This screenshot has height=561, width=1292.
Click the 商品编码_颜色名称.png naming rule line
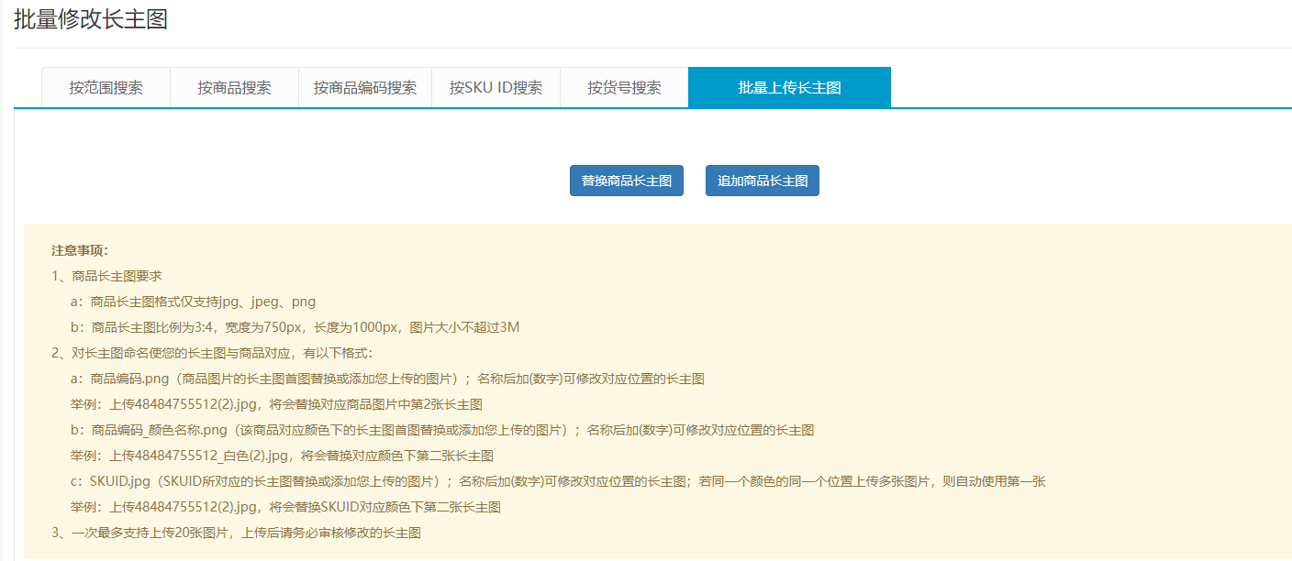click(441, 430)
